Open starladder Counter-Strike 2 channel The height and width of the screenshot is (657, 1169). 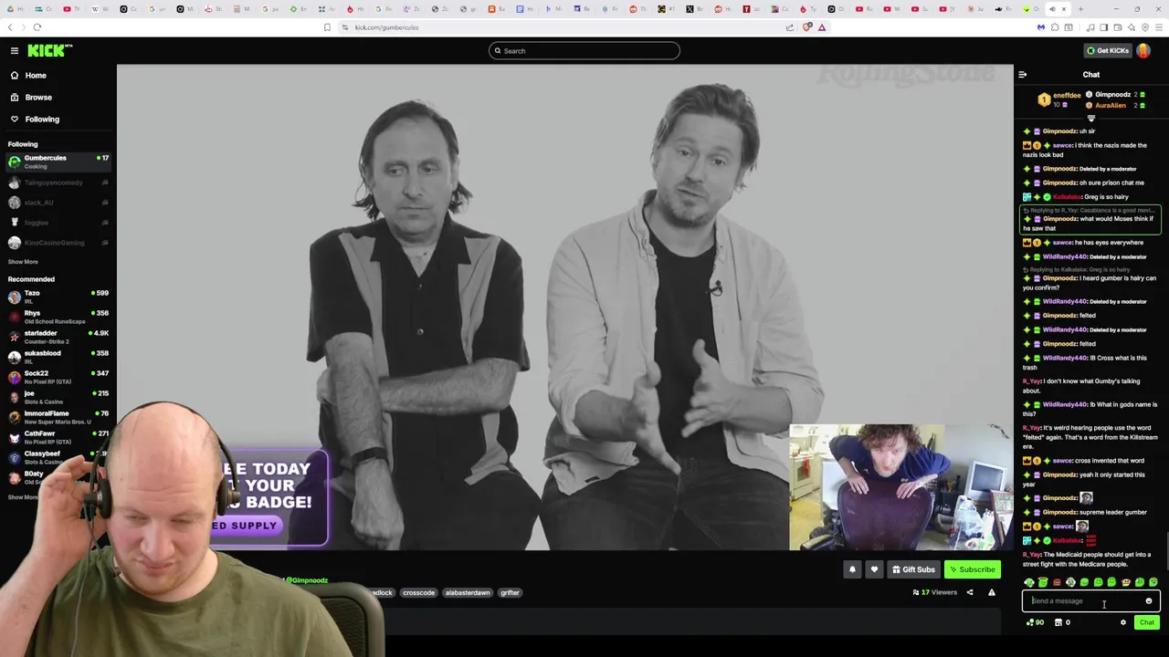(x=58, y=337)
